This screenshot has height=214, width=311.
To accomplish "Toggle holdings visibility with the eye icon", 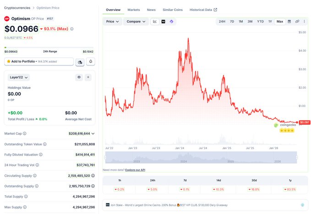I will (x=79, y=77).
